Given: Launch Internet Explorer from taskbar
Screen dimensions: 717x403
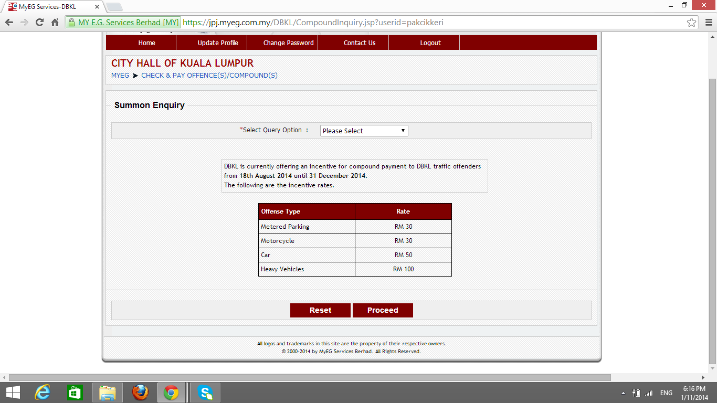Looking at the screenshot, I should point(43,393).
